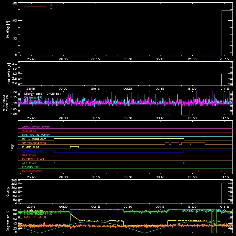Click the NON_SOLAR_EVENT flag label
This screenshot has width=236, height=236.
36,135
